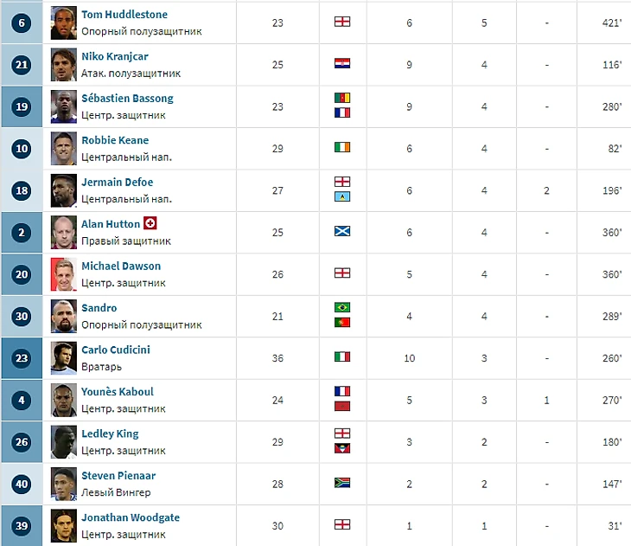Click the Scotland flag in Alan Hutton's row
631x546 pixels.
point(341,231)
